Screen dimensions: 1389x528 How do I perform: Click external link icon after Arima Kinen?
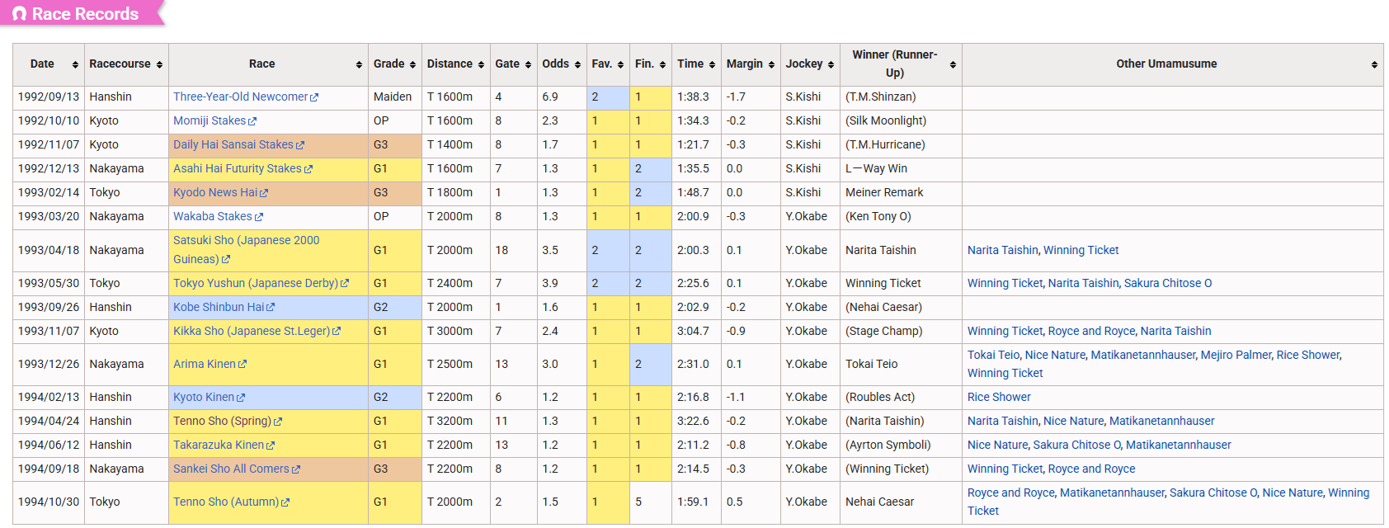point(242,365)
